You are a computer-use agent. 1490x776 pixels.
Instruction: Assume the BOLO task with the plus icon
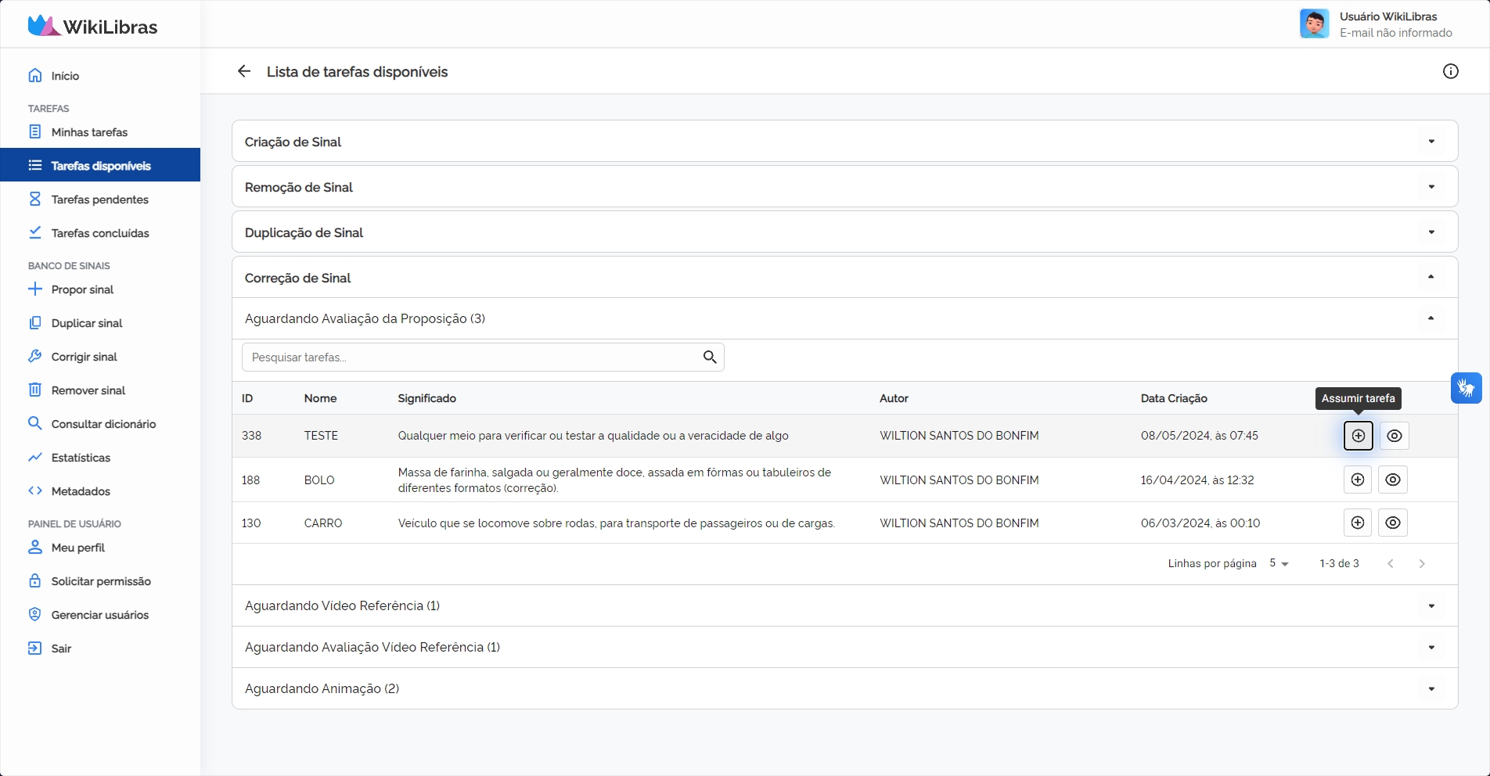(x=1357, y=480)
